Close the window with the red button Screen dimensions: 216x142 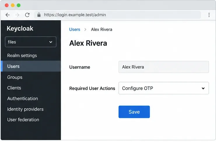[x=7, y=5]
